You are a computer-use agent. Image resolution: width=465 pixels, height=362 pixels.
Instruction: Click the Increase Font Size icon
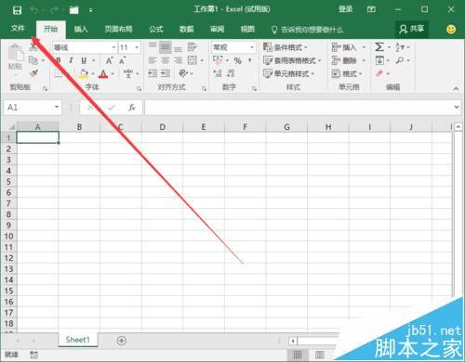(x=109, y=60)
